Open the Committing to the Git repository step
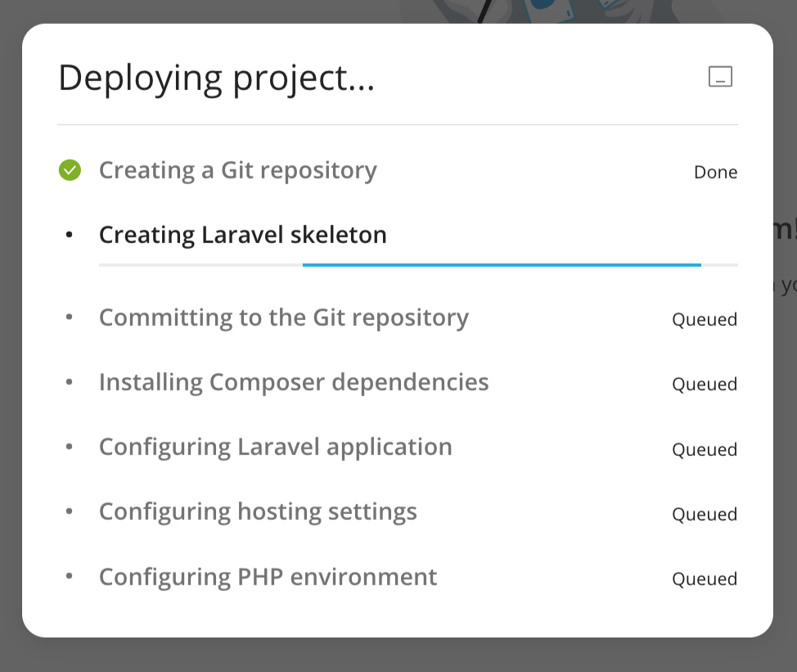This screenshot has height=672, width=797. coord(284,318)
